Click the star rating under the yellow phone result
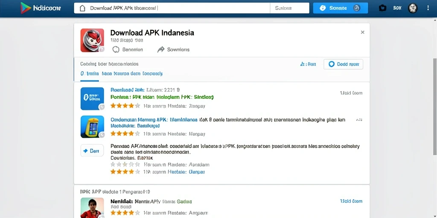437x218 pixels. point(125,134)
